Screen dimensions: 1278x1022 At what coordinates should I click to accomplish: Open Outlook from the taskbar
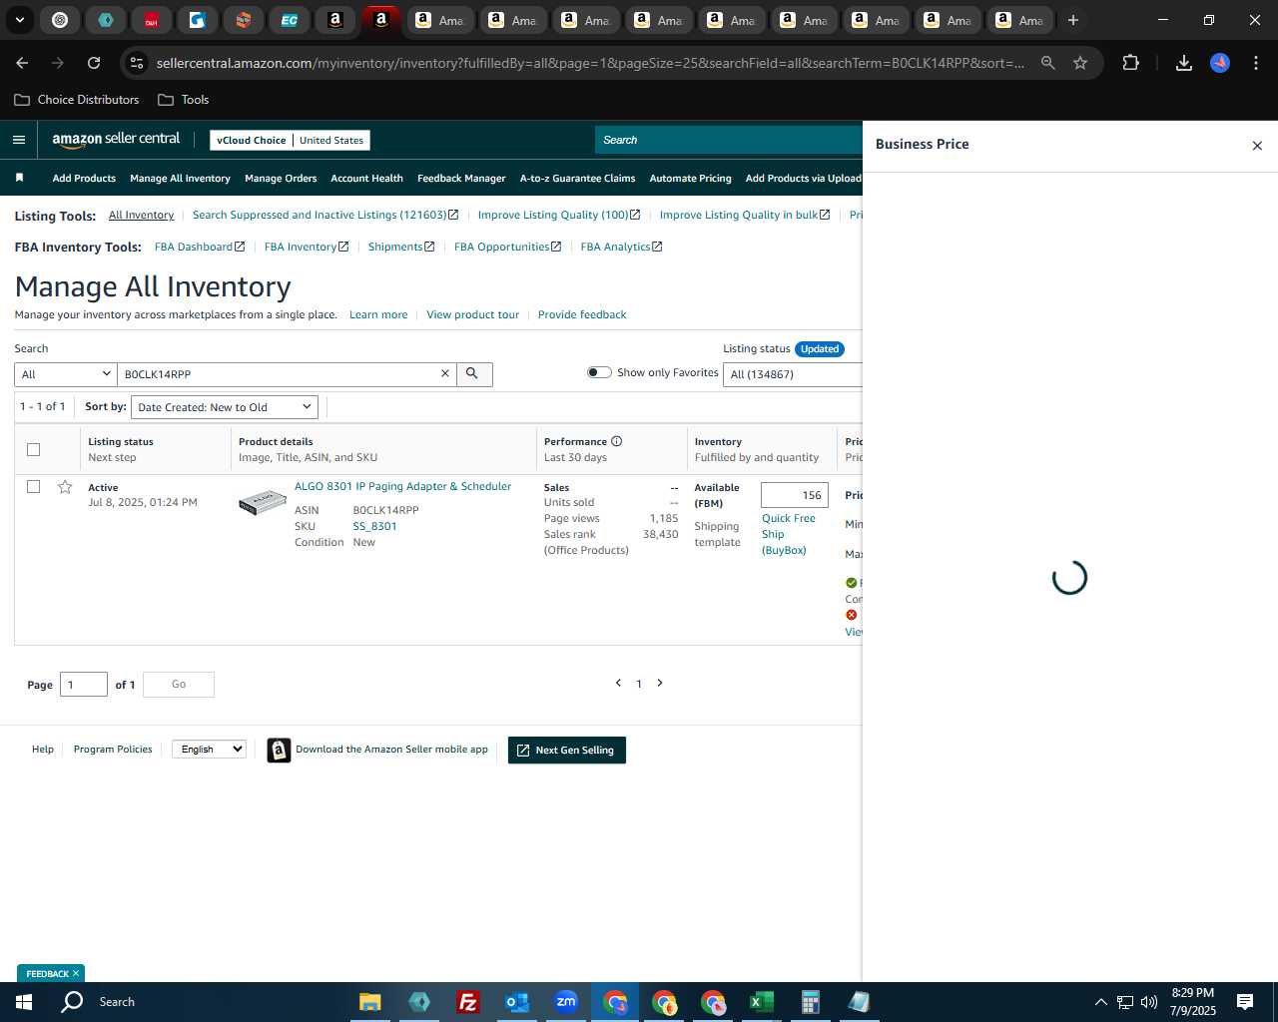click(x=517, y=1002)
